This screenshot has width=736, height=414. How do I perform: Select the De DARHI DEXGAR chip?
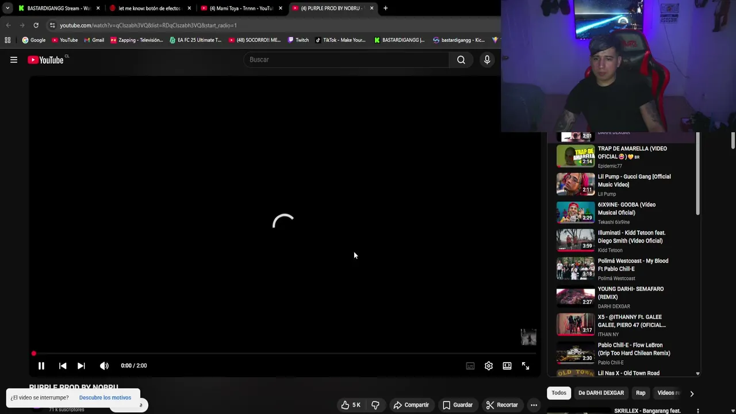601,393
